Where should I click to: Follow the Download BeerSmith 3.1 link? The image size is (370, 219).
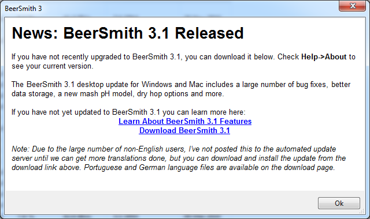tap(184, 130)
